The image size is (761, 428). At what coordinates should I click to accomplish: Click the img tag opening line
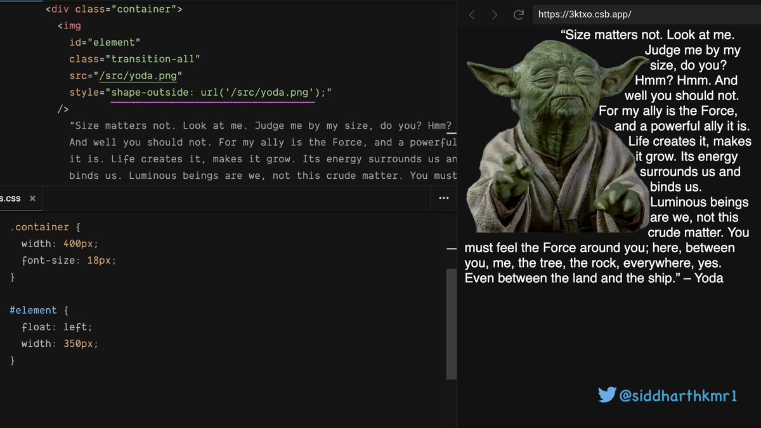(x=69, y=26)
